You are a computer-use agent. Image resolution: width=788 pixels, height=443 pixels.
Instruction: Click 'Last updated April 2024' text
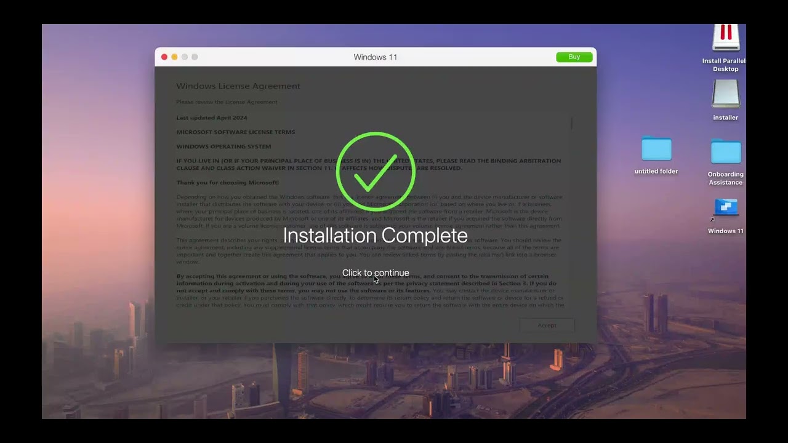click(212, 118)
